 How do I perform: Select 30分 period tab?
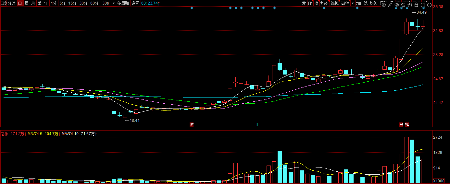click(83, 3)
